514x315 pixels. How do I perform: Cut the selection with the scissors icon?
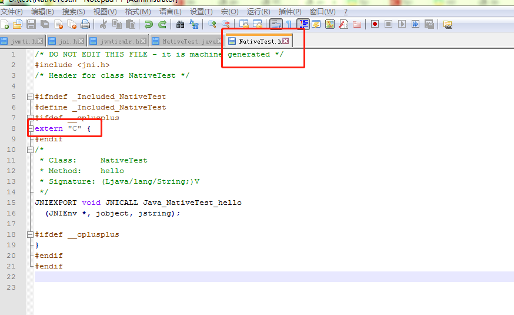pos(104,24)
